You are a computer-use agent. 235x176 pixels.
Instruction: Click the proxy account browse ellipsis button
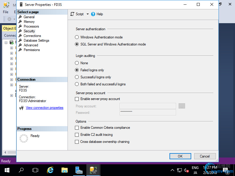tap(182, 106)
